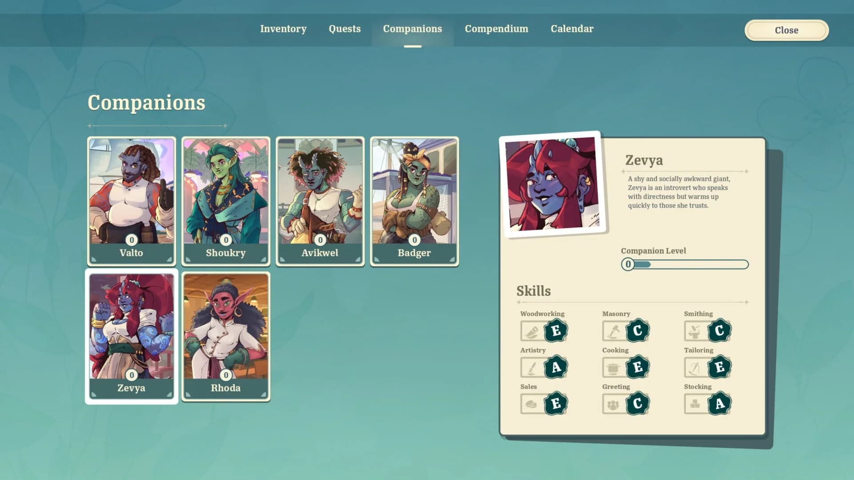Viewport: 854px width, 480px height.
Task: Select the Smithing skill icon
Action: coord(696,331)
